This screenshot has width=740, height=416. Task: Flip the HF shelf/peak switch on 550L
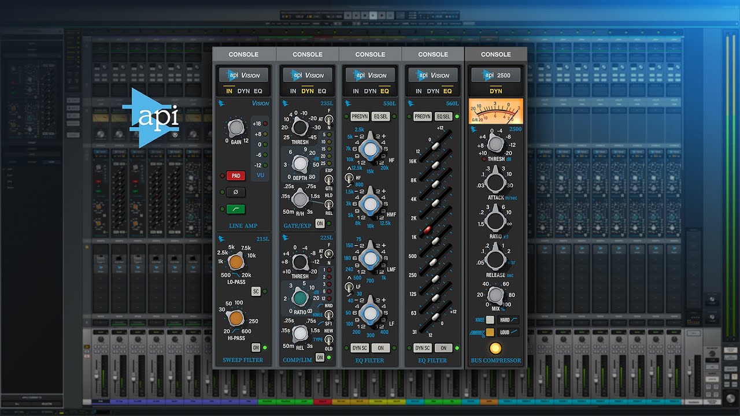[x=349, y=177]
